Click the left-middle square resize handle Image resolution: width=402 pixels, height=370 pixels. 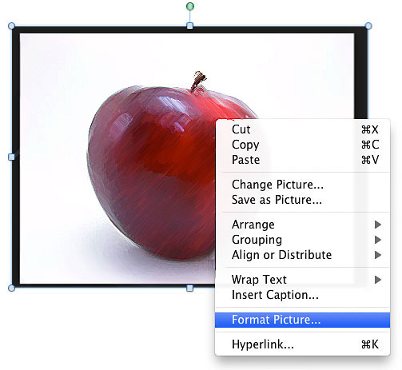tap(11, 157)
